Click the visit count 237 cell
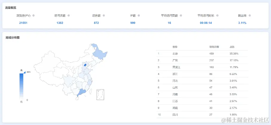 click(212, 61)
